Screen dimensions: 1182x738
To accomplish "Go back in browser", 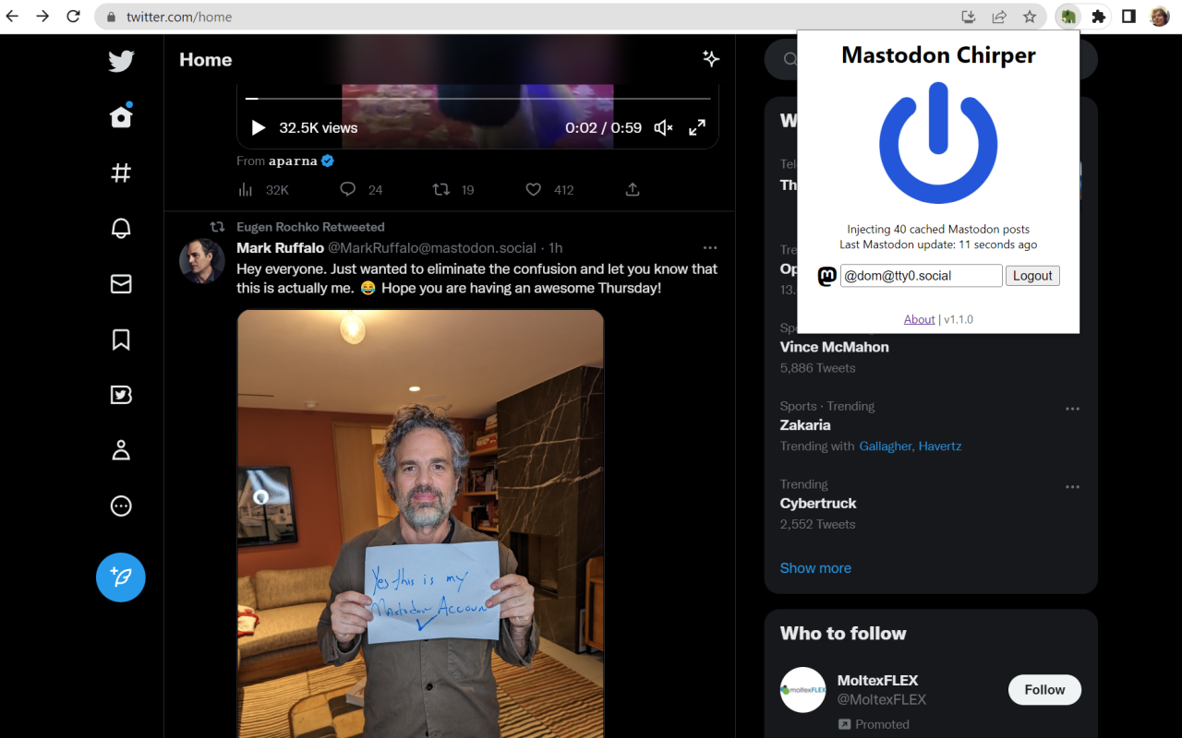I will click(x=13, y=17).
